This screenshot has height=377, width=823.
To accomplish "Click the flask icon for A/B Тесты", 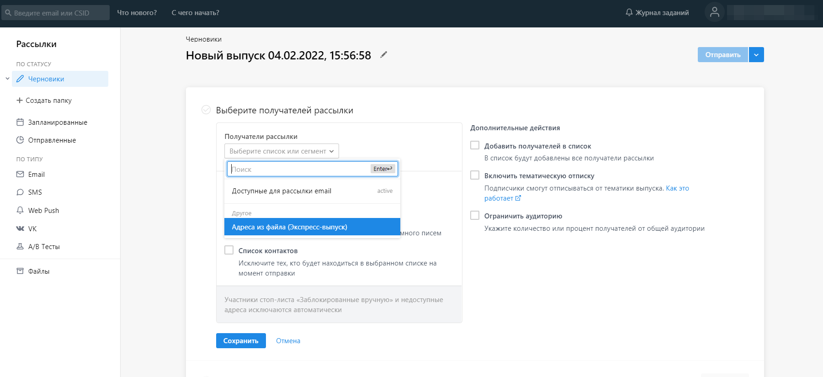I will [x=20, y=246].
